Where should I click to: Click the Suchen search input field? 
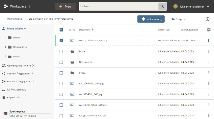pyautogui.click(x=119, y=6)
